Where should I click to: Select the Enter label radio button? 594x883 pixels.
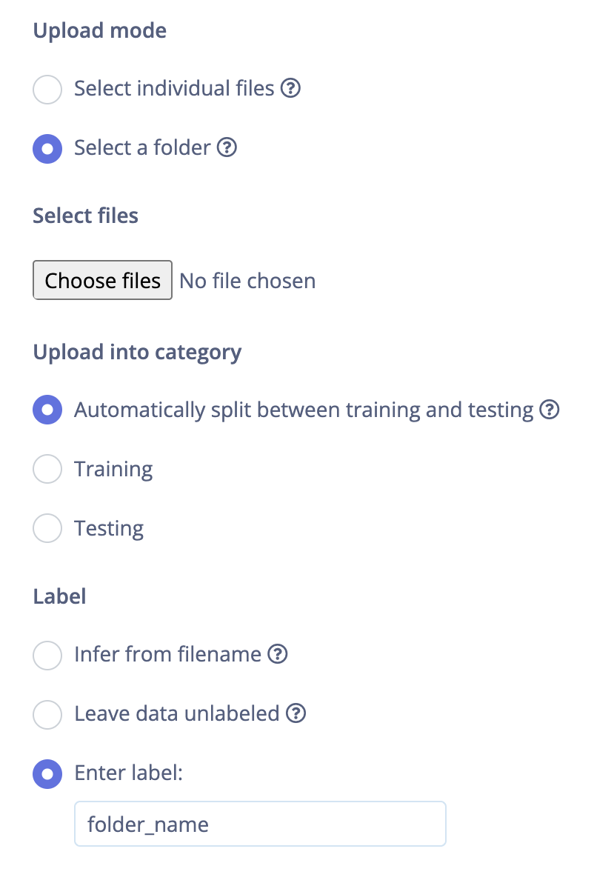pos(47,774)
